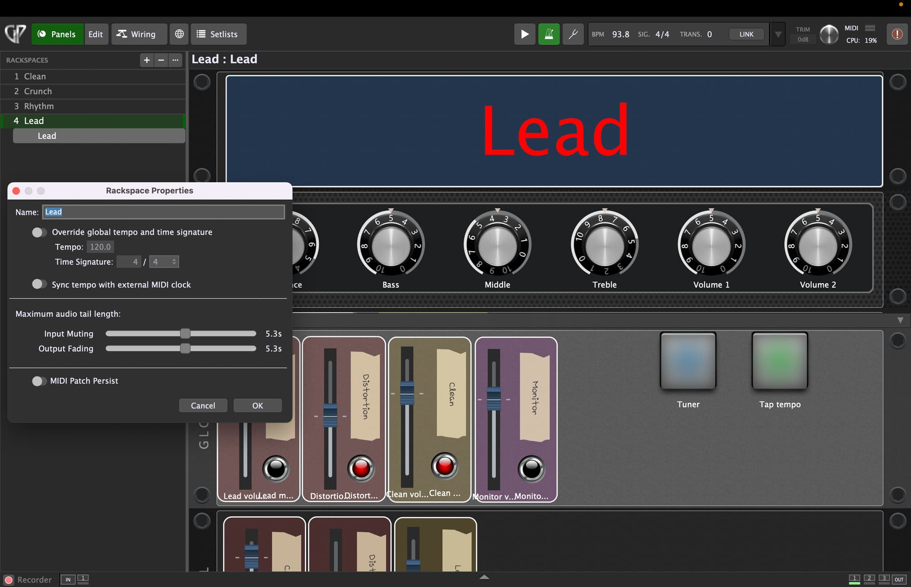Remove rackspace with minus icon
Screen dimensions: 911x587
pyautogui.click(x=161, y=60)
